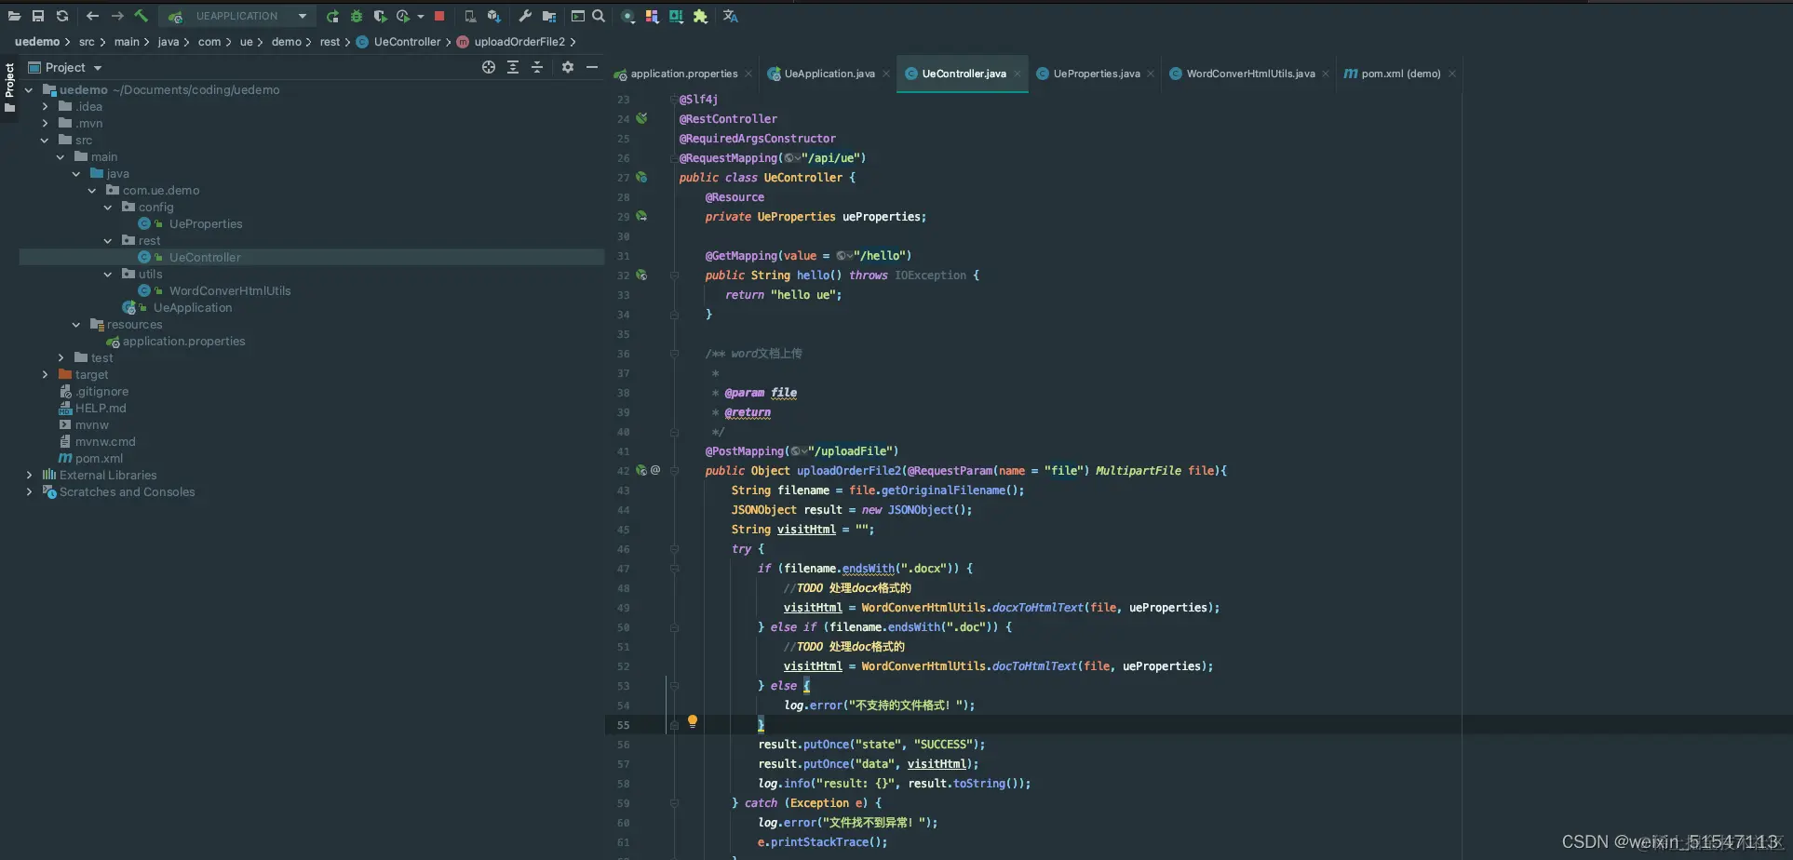The image size is (1793, 860).
Task: Click the Reload/Synchronize toolbar icon
Action: pos(62,16)
